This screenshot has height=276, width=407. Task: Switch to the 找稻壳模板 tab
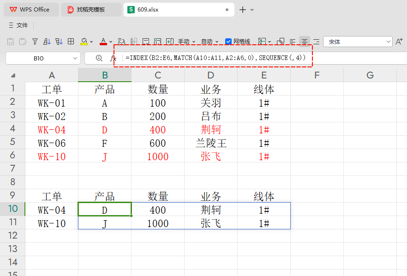tap(91, 10)
